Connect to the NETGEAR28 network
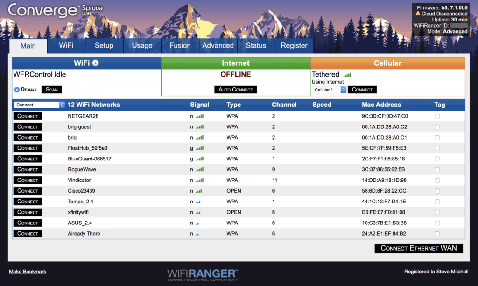The width and height of the screenshot is (478, 286). (28, 116)
